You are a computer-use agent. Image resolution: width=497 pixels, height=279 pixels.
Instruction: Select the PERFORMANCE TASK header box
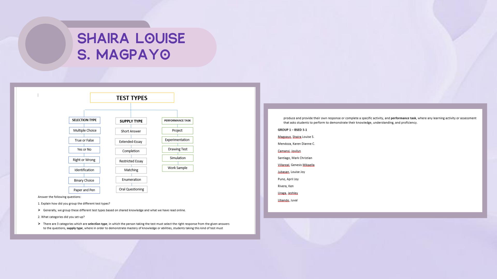(177, 121)
